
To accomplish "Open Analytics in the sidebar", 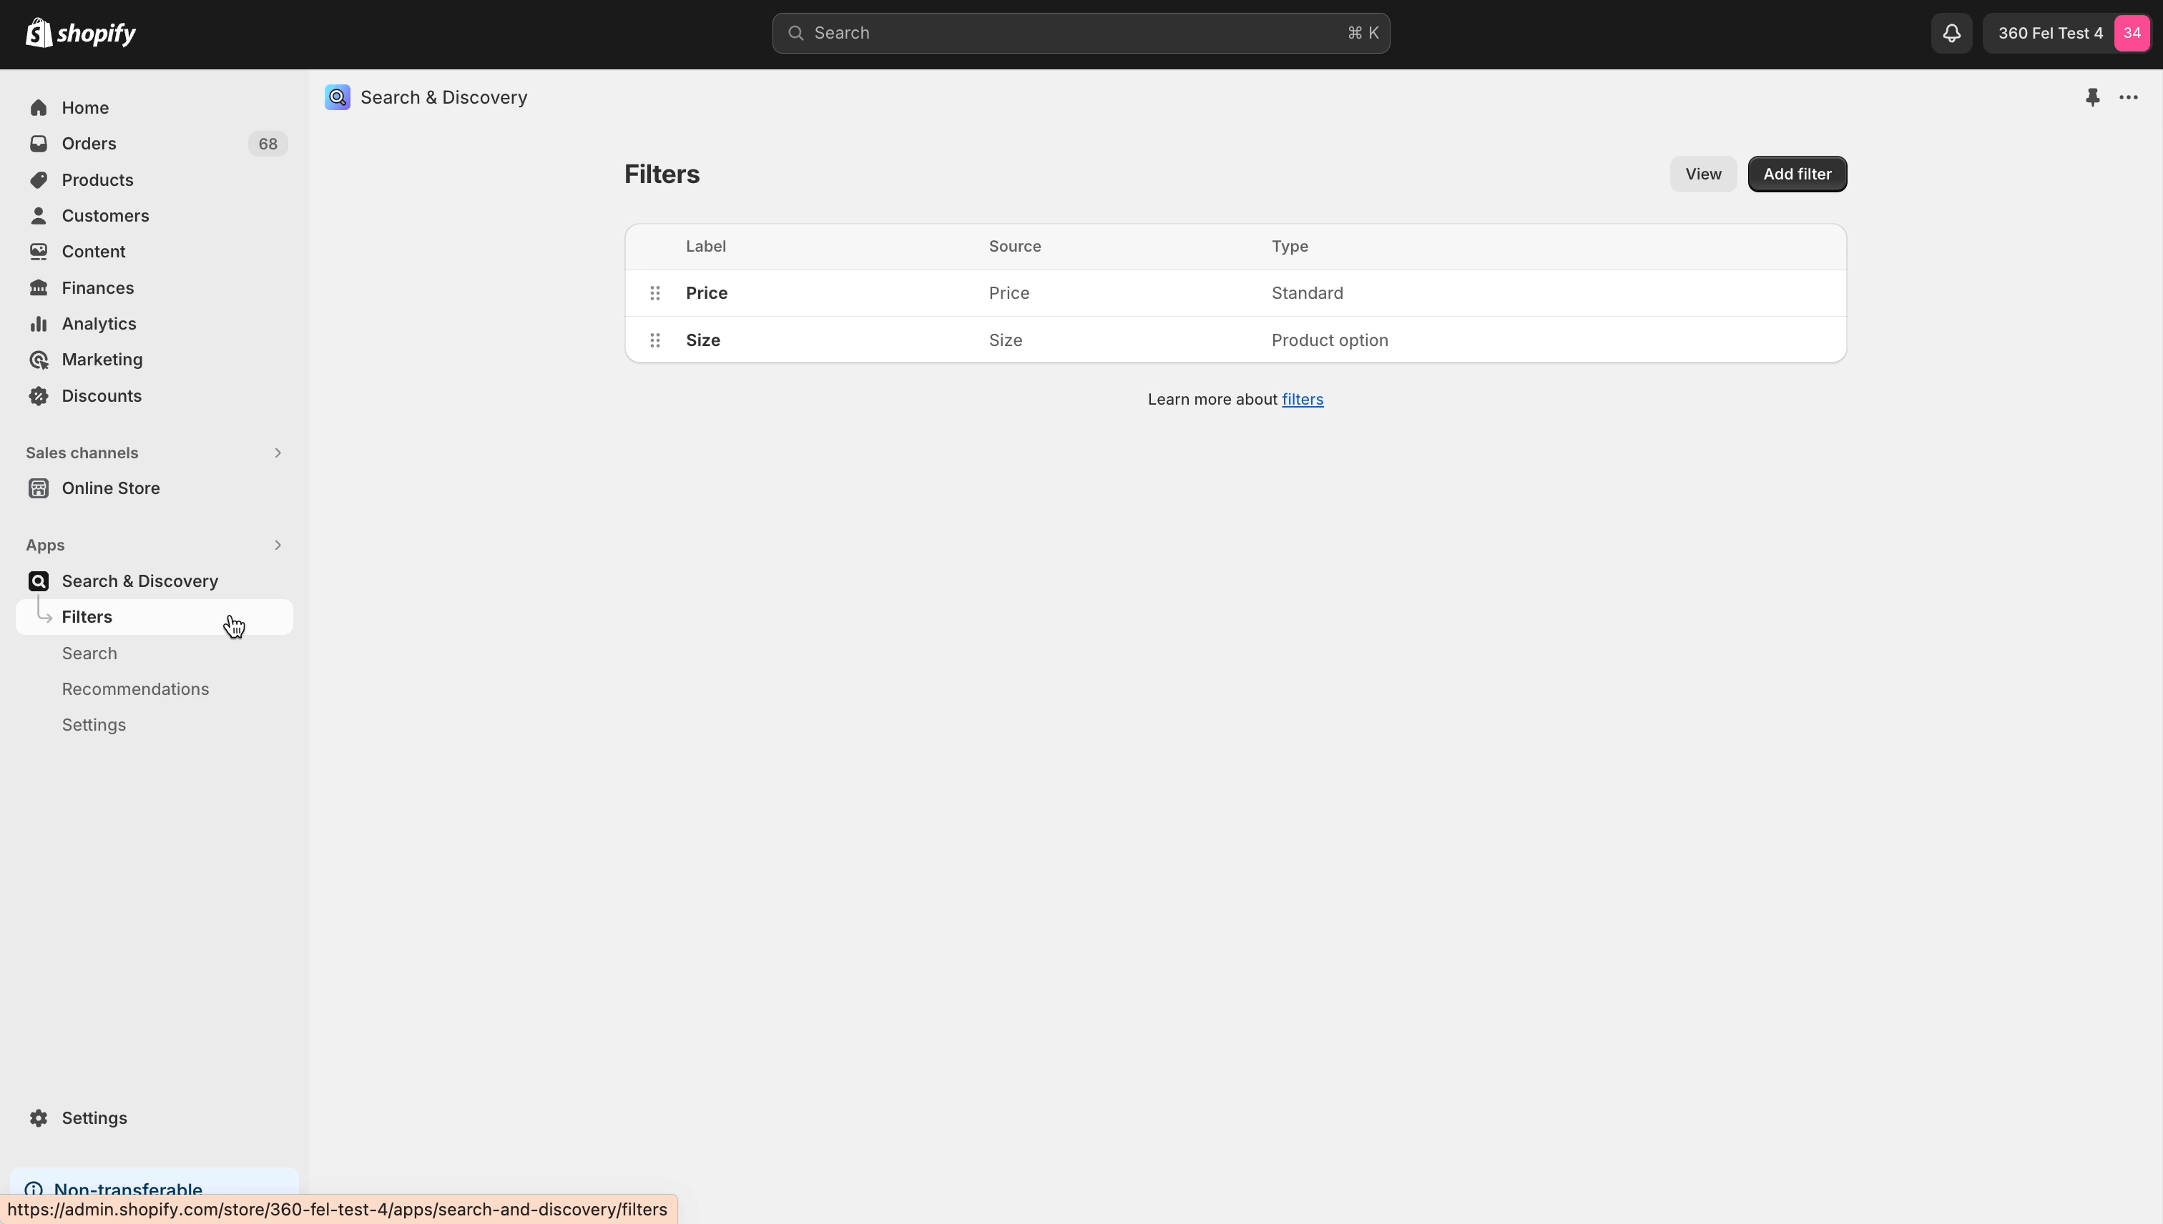I will [x=154, y=324].
